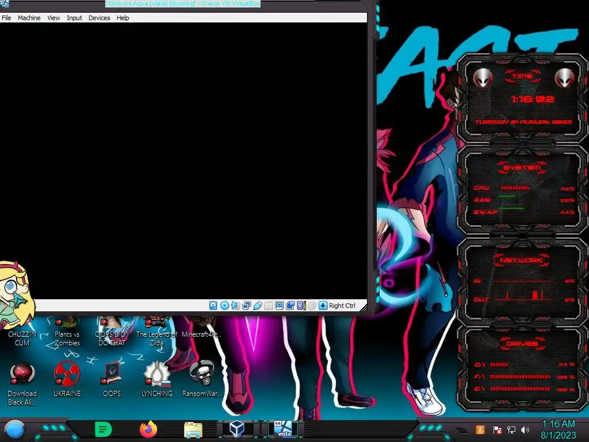Click the CPU usage bar
Image resolution: width=589 pixels, height=442 pixels.
[515, 188]
